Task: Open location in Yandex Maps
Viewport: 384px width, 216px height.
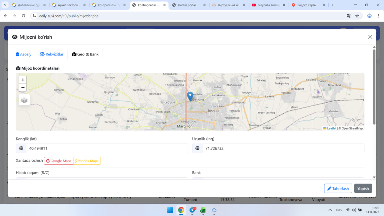Action: click(87, 161)
